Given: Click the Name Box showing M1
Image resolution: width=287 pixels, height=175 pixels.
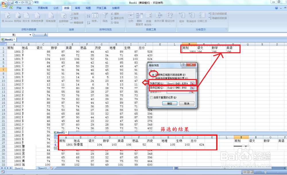Looking at the screenshot, I should coord(14,35).
